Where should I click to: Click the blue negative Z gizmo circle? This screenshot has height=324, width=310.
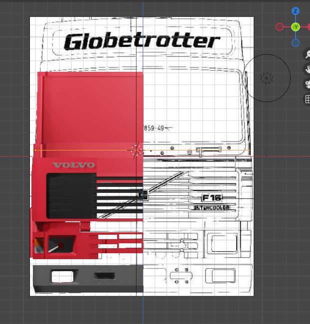pyautogui.click(x=296, y=43)
